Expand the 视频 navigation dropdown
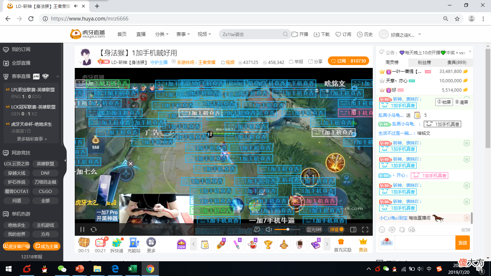 (x=204, y=34)
